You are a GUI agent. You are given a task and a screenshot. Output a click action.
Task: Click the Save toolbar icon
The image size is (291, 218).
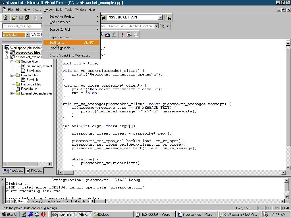point(21,18)
